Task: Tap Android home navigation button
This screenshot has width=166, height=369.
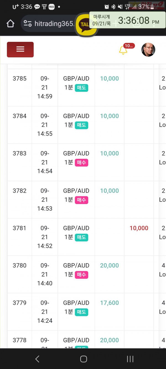Action: tap(83, 359)
